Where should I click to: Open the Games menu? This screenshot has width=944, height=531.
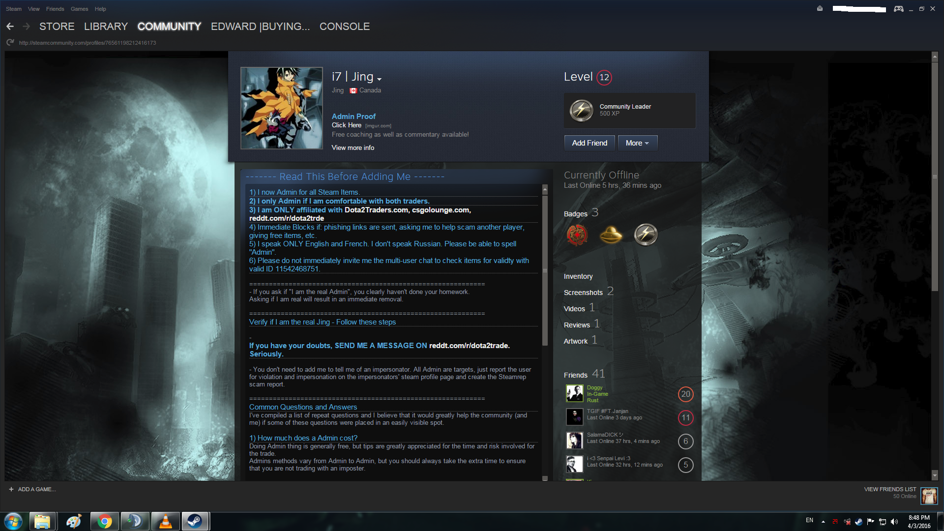[x=79, y=9]
